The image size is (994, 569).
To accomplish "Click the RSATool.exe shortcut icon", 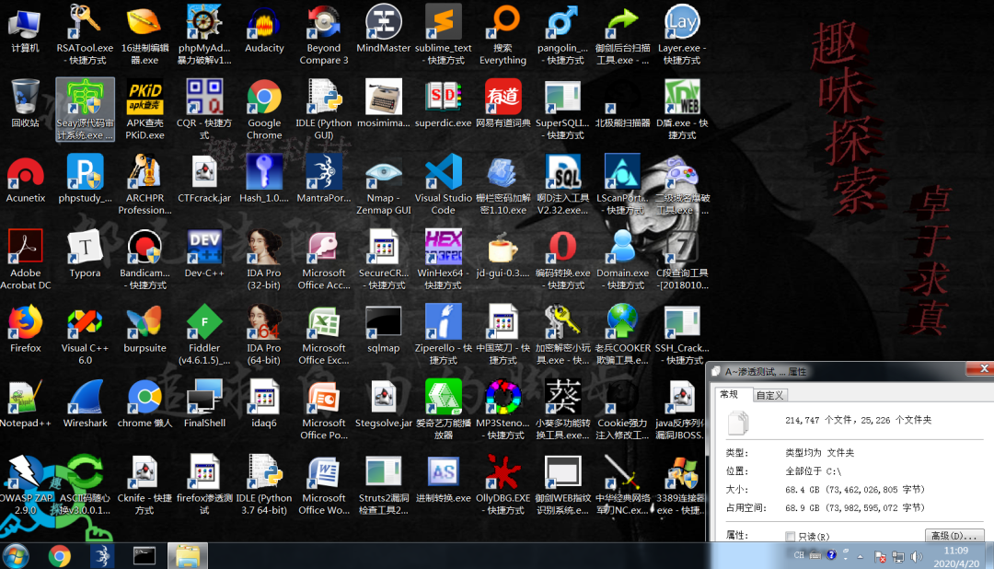I will (x=85, y=35).
